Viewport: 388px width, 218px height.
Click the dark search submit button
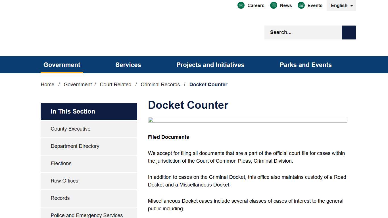click(x=349, y=32)
